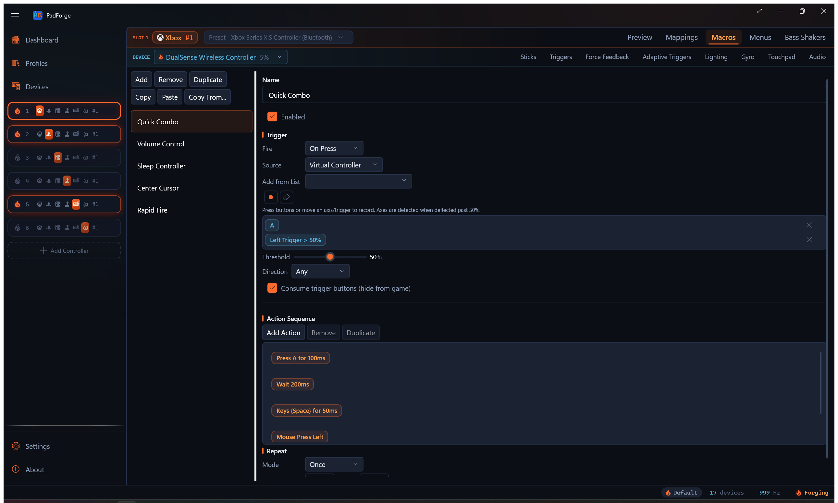The width and height of the screenshot is (838, 503).
Task: Click the Paste macro button
Action: pos(169,97)
